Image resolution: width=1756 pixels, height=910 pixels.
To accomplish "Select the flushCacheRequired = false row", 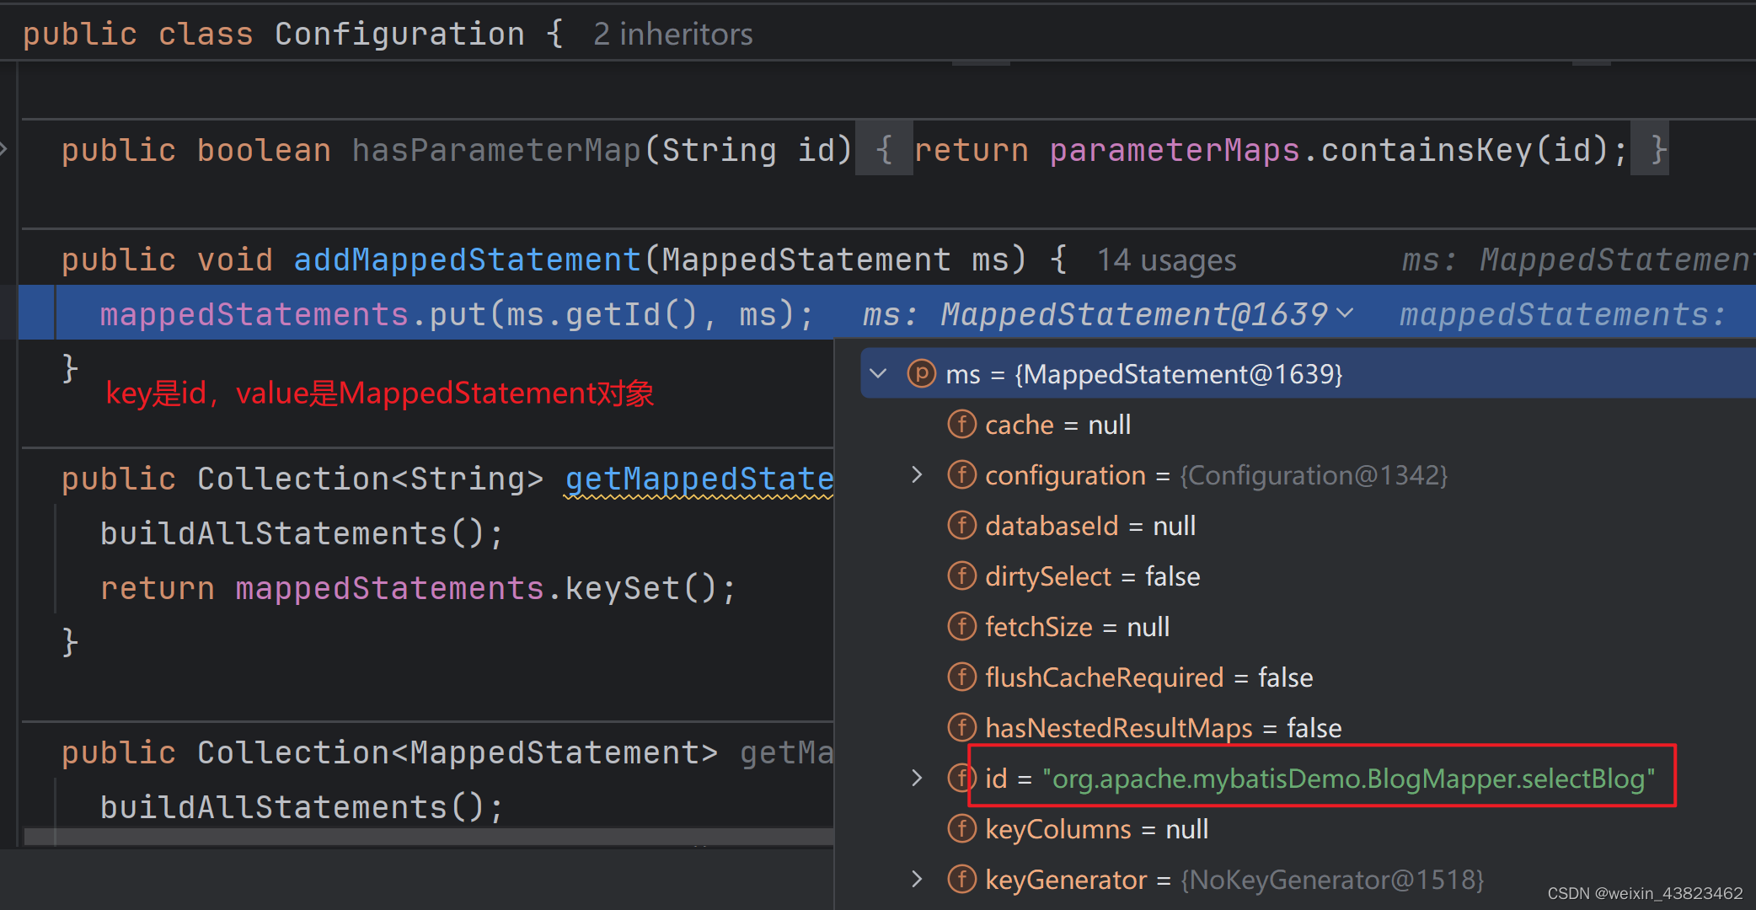I will tap(1148, 677).
